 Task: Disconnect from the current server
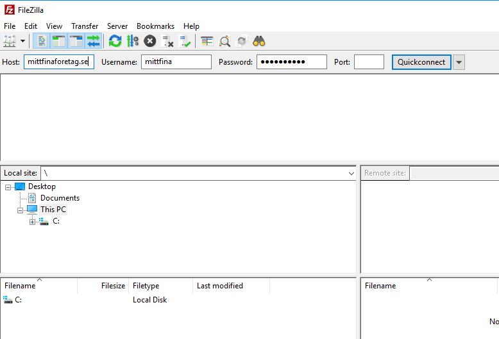tap(167, 41)
